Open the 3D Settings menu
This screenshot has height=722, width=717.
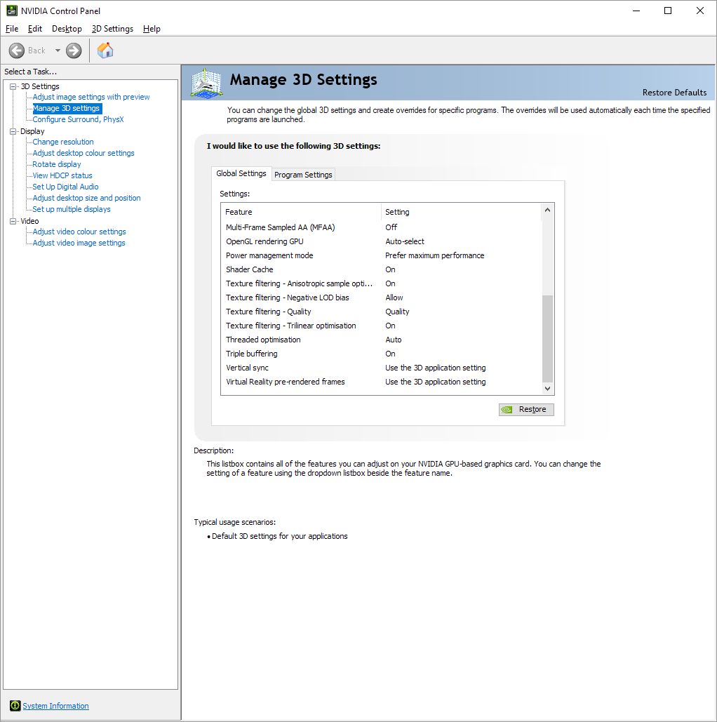point(112,29)
